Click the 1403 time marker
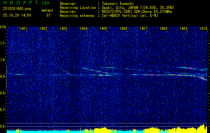This screenshot has width=210, height=133. (x=63, y=28)
